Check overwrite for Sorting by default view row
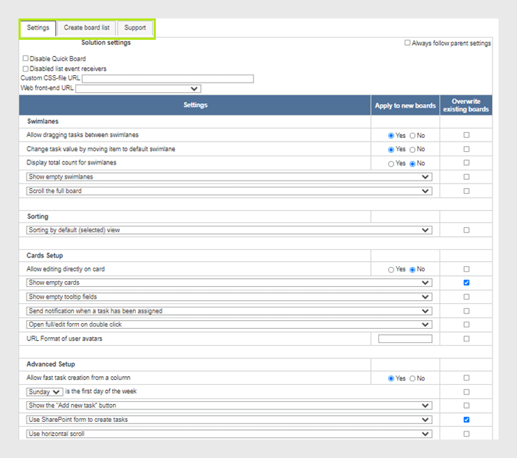Image resolution: width=517 pixels, height=458 pixels. pyautogui.click(x=467, y=230)
